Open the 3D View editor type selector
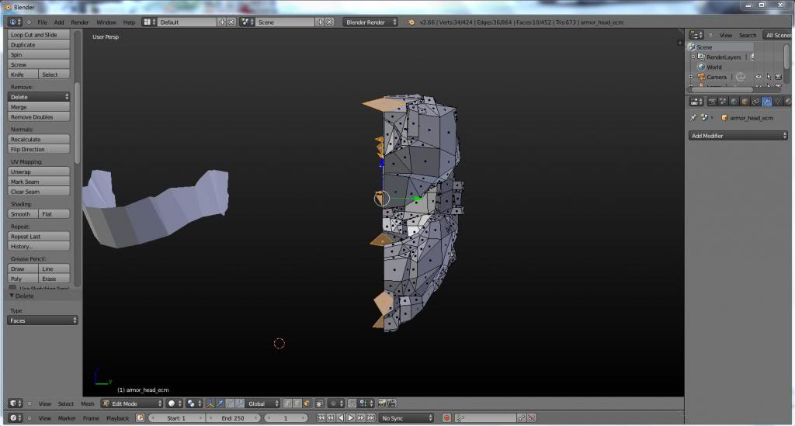 click(x=16, y=403)
